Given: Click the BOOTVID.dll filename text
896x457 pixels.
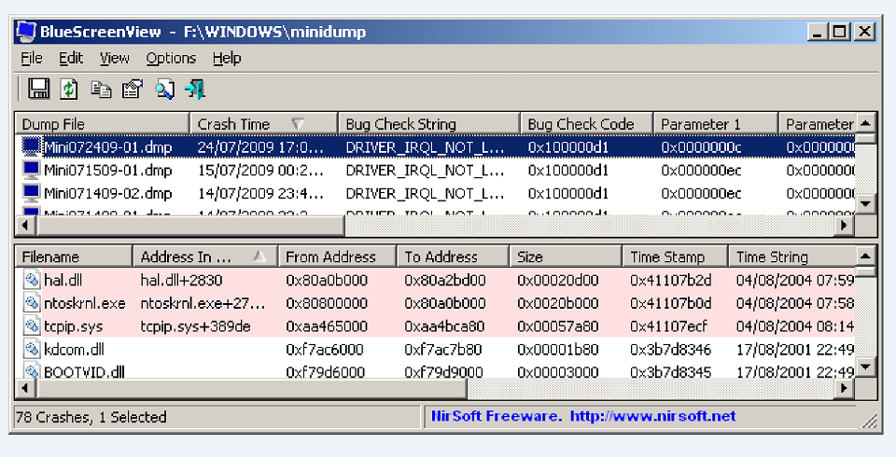Looking at the screenshot, I should pyautogui.click(x=84, y=371).
